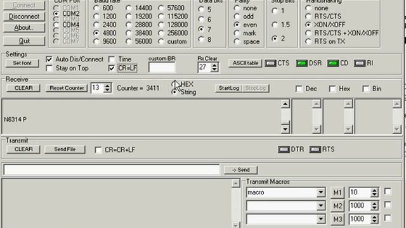406x228 pixels.
Task: Click the CTS indicator LED
Action: tap(270, 63)
